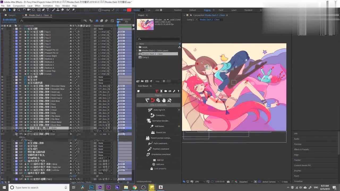Toggle visibility eye of layer 113

(x=2, y=143)
